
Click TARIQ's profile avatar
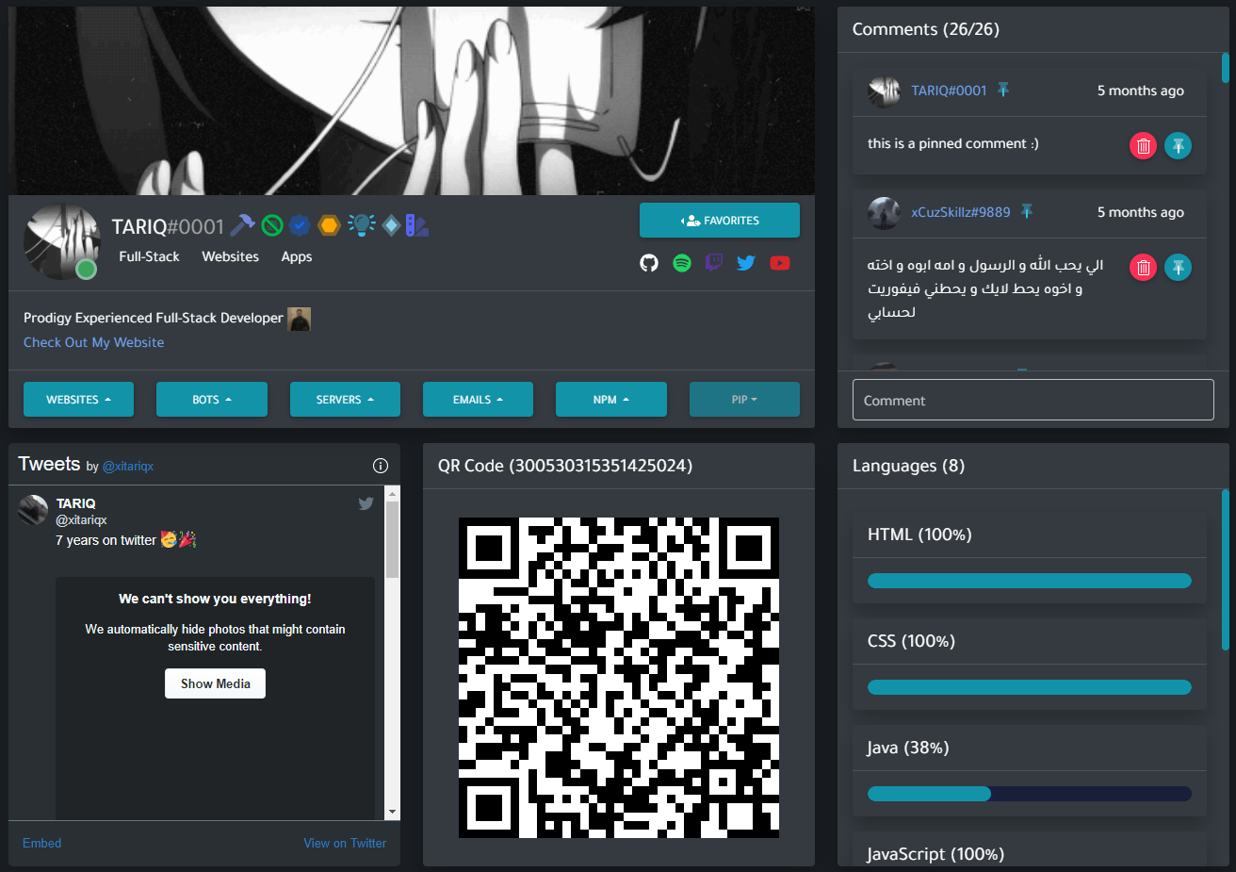point(61,242)
